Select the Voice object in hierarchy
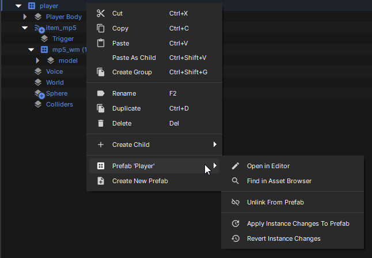The width and height of the screenshot is (372, 258). tap(54, 71)
